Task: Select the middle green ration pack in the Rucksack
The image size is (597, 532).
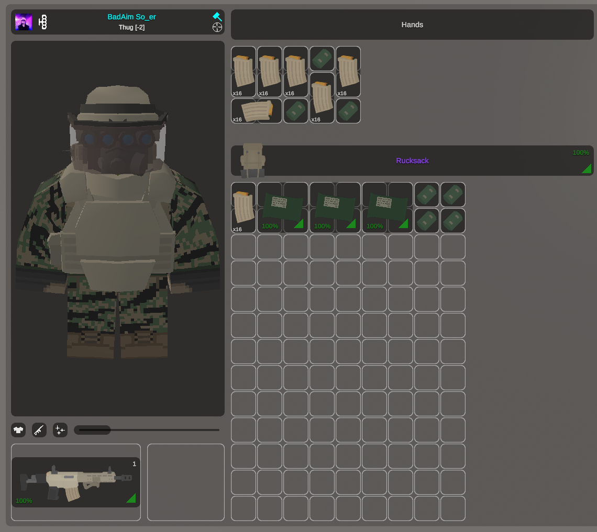Action: [335, 208]
